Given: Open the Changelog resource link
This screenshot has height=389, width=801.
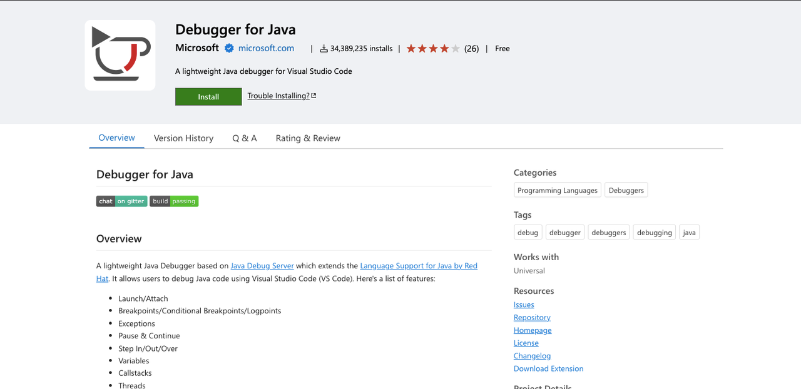Looking at the screenshot, I should [533, 356].
